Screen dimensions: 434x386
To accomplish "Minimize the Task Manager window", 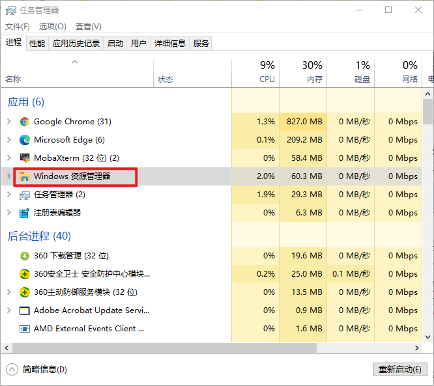I will 359,10.
